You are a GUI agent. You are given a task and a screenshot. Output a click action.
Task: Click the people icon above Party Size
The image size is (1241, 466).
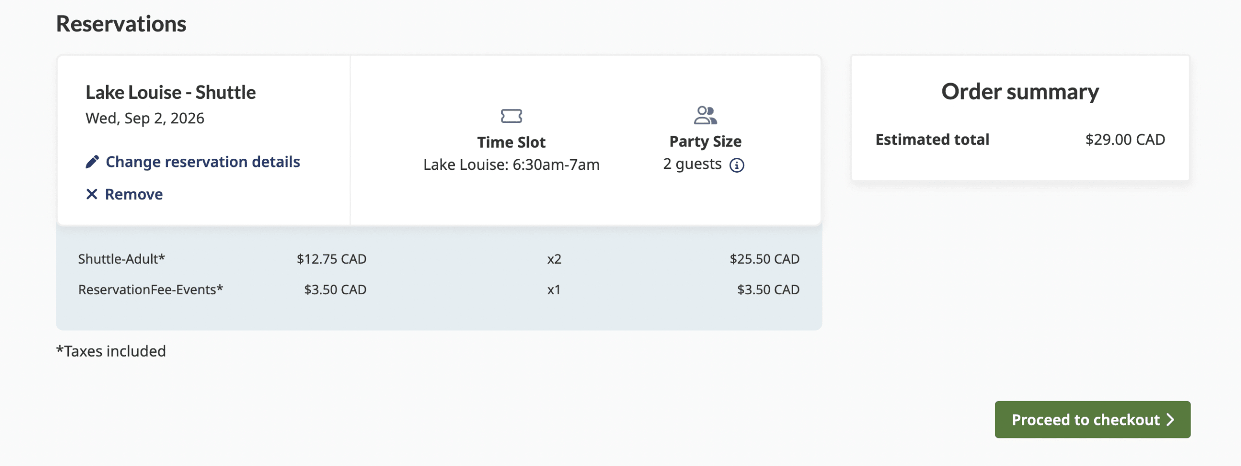click(x=705, y=115)
